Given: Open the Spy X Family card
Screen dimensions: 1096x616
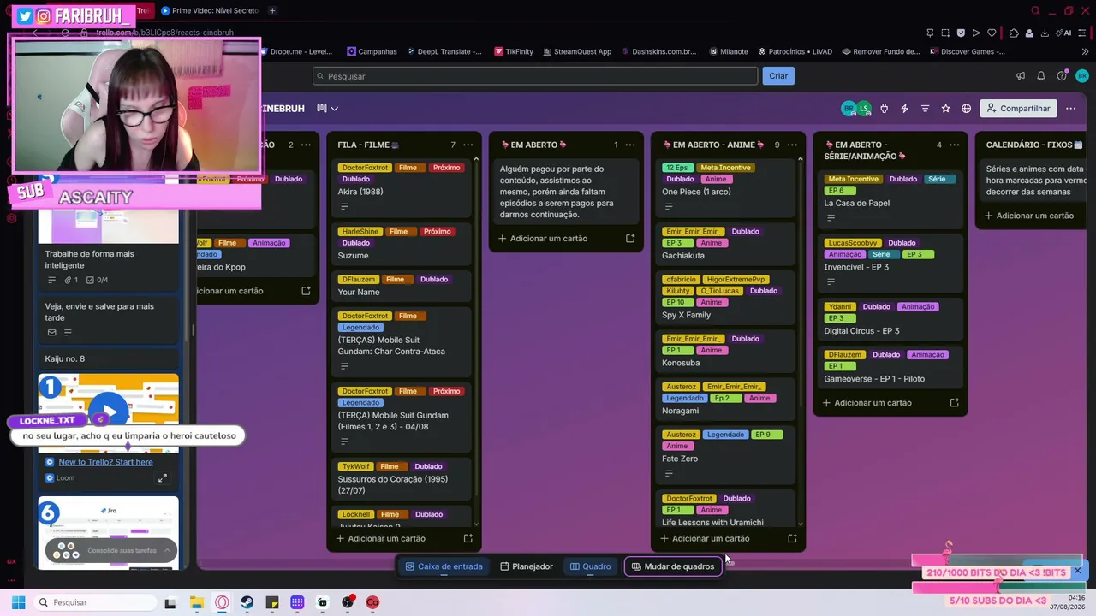Looking at the screenshot, I should [726, 298].
